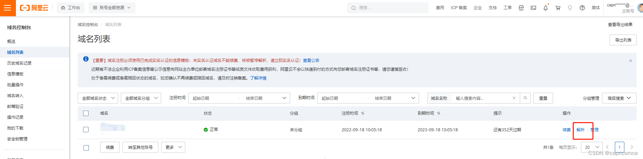This screenshot has height=159, width=643.
Task: Open 邮箱验证 in the sidebar
Action: point(15,106)
